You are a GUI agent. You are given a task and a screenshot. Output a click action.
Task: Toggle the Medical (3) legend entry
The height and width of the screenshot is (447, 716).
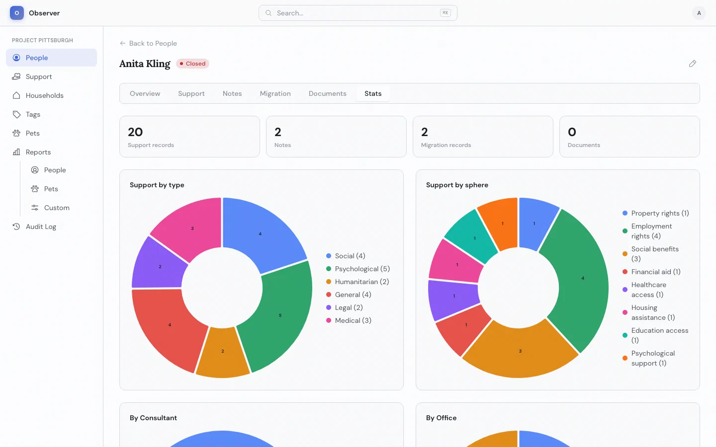[349, 320]
